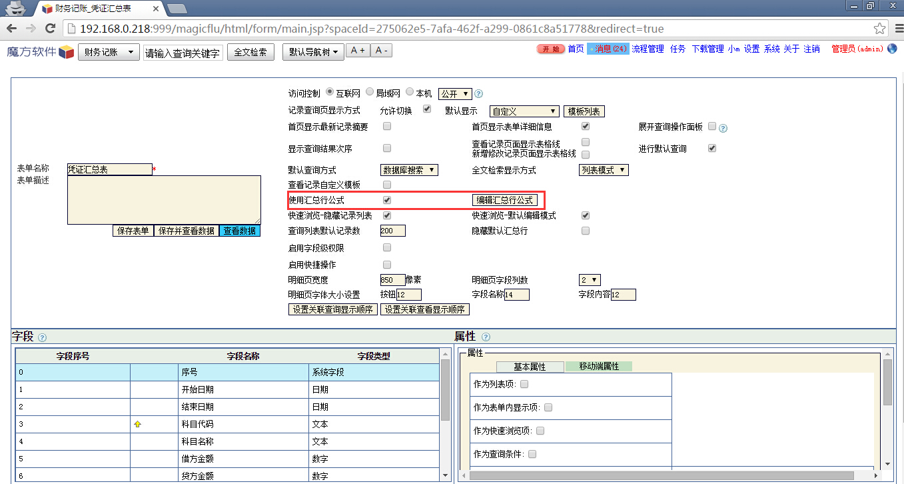
Task: Open the 下载管理 menu
Action: 707,49
